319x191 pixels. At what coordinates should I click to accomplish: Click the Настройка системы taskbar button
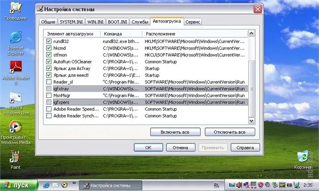(x=110, y=185)
